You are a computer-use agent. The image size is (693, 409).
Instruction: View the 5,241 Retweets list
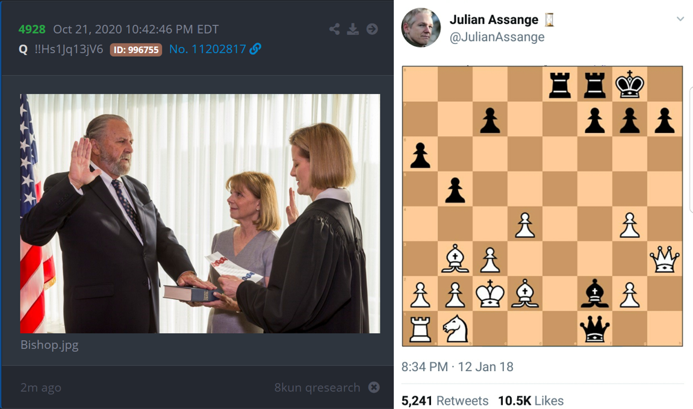click(444, 401)
